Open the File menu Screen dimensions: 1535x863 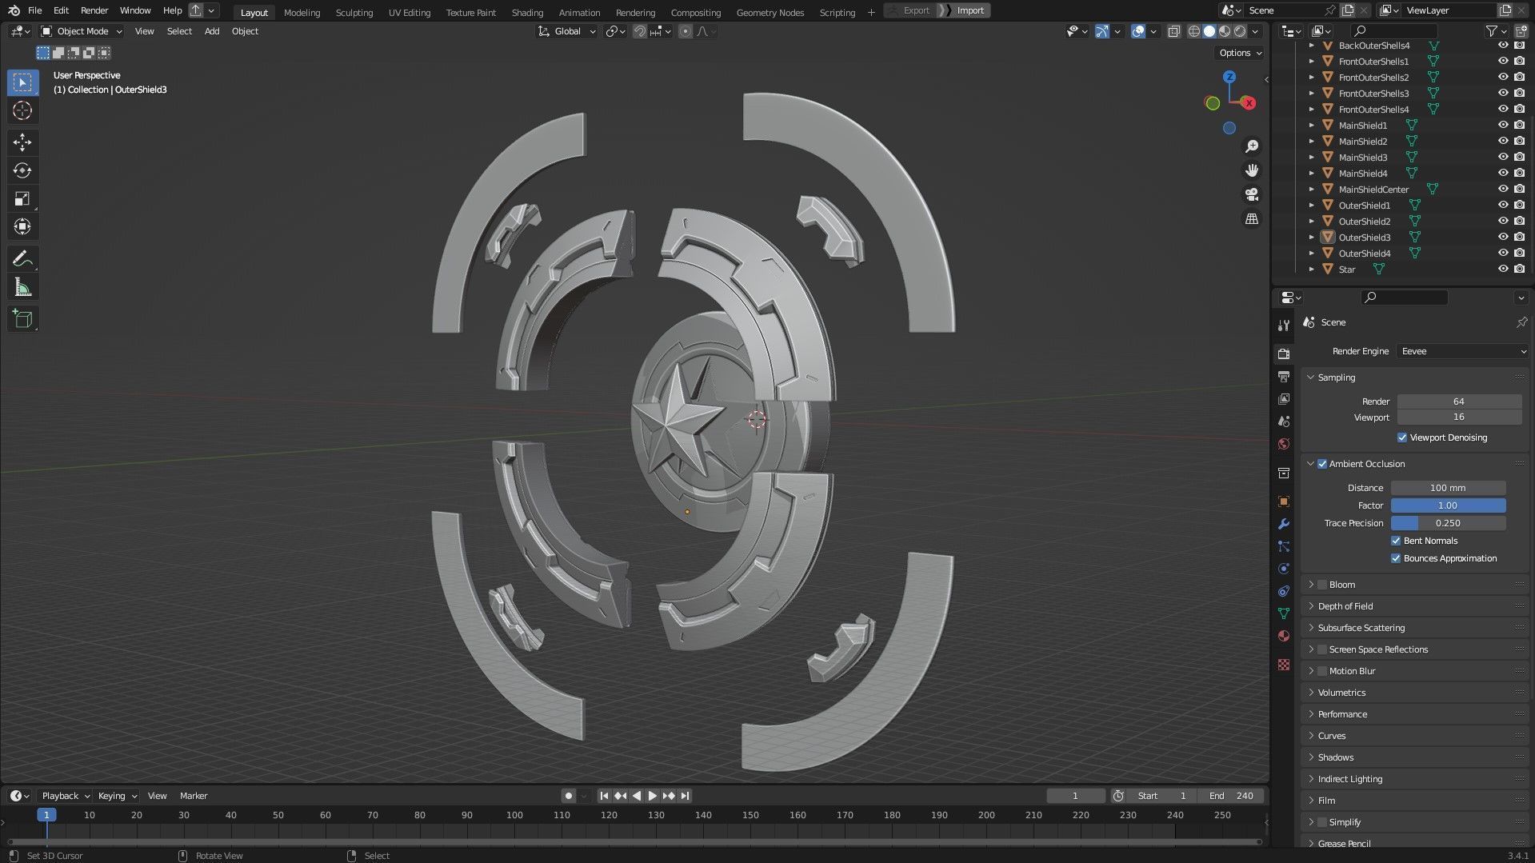34,10
